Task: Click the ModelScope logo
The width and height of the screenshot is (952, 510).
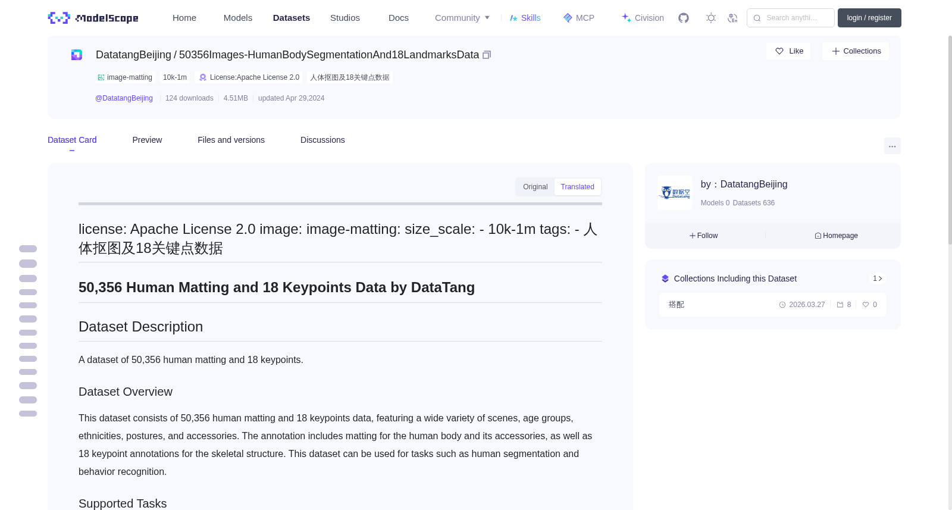Action: [93, 18]
